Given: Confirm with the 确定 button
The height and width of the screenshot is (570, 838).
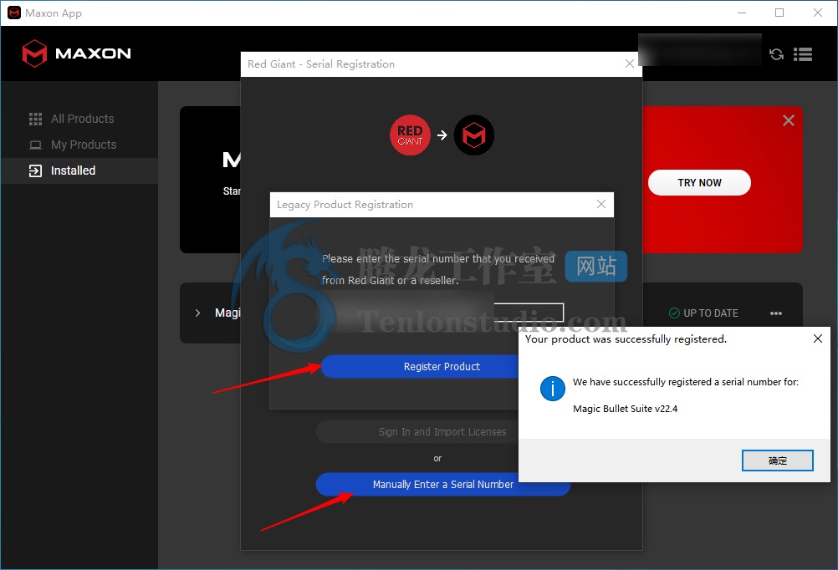Looking at the screenshot, I should click(x=777, y=461).
